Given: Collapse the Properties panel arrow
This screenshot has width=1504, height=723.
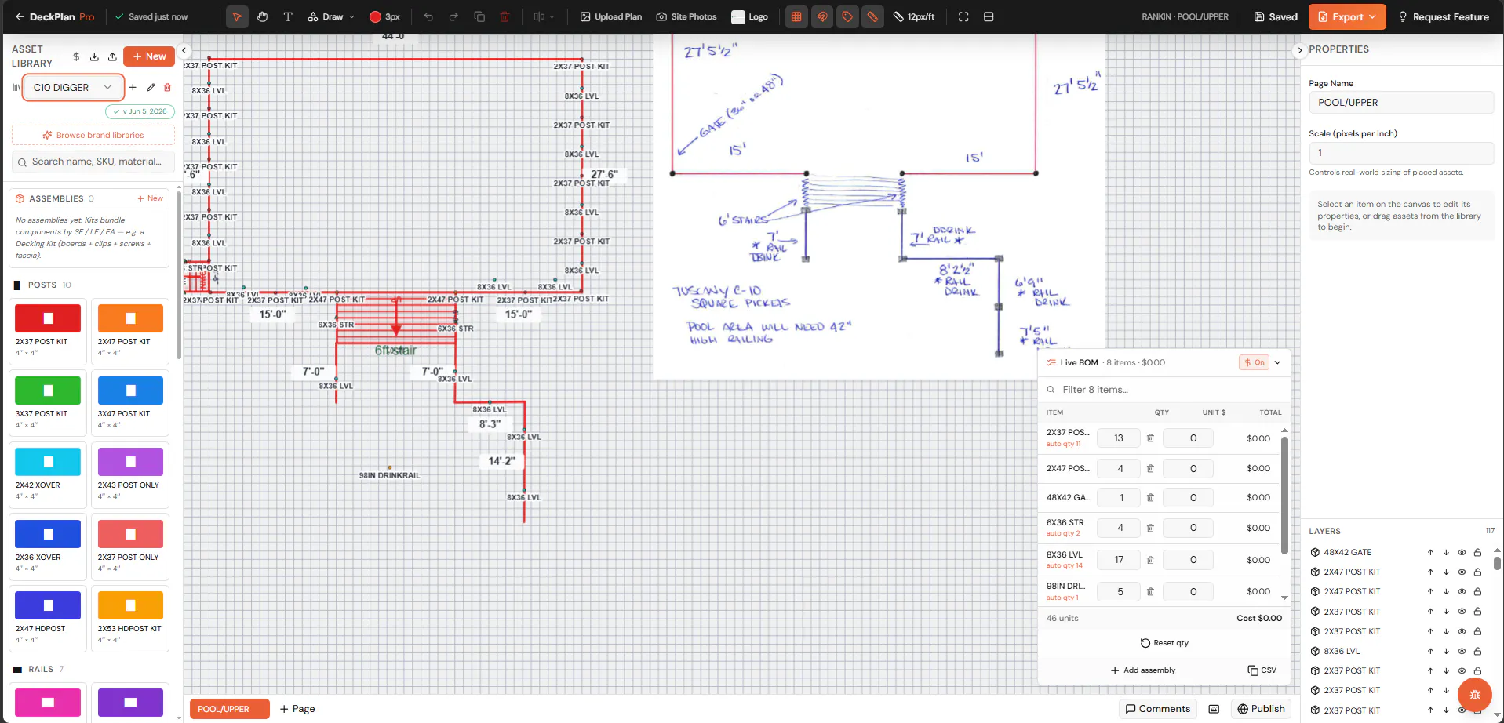Looking at the screenshot, I should coord(1299,50).
